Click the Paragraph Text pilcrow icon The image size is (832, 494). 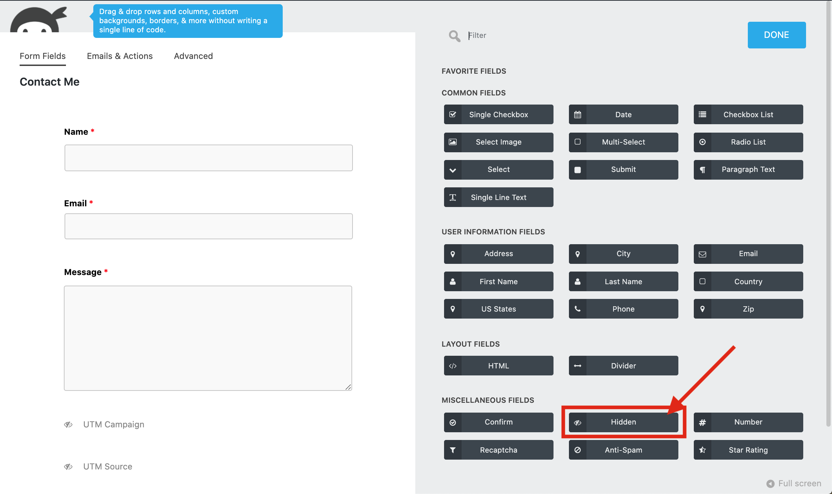[702, 170]
